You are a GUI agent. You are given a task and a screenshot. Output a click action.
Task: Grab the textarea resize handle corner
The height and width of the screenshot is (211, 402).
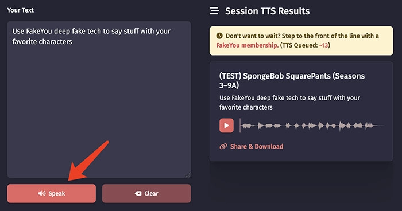[188, 175]
